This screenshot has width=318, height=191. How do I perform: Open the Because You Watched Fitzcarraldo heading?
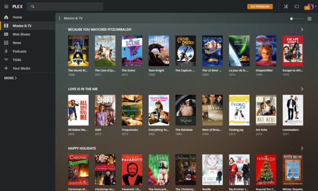tap(100, 29)
